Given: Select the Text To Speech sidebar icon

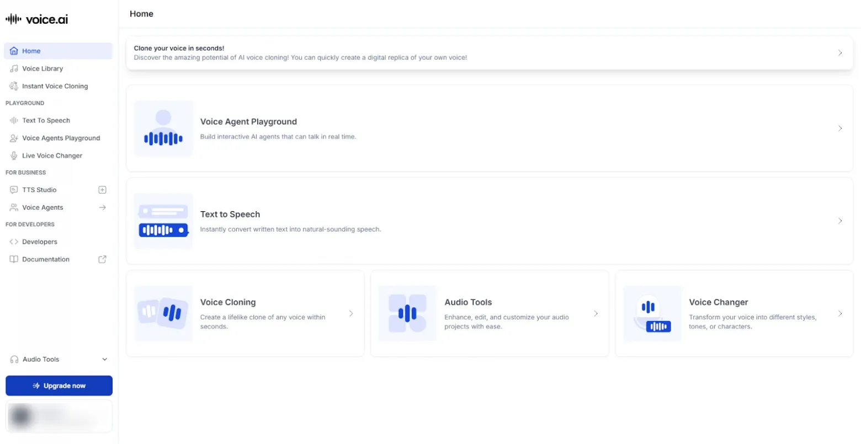Looking at the screenshot, I should point(13,120).
